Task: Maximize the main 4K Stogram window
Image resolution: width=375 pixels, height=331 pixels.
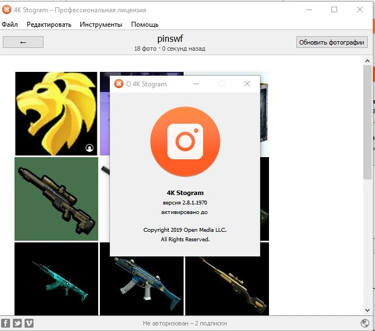Action: point(334,9)
